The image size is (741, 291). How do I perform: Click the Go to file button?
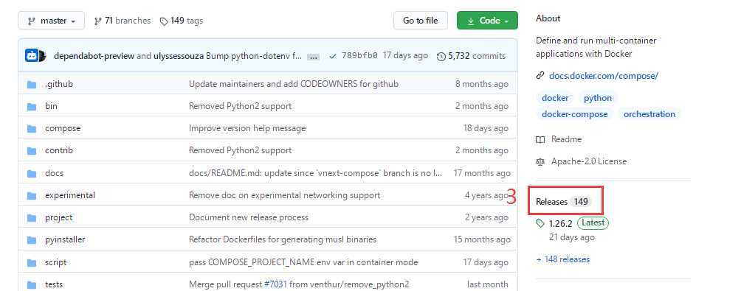click(x=420, y=21)
